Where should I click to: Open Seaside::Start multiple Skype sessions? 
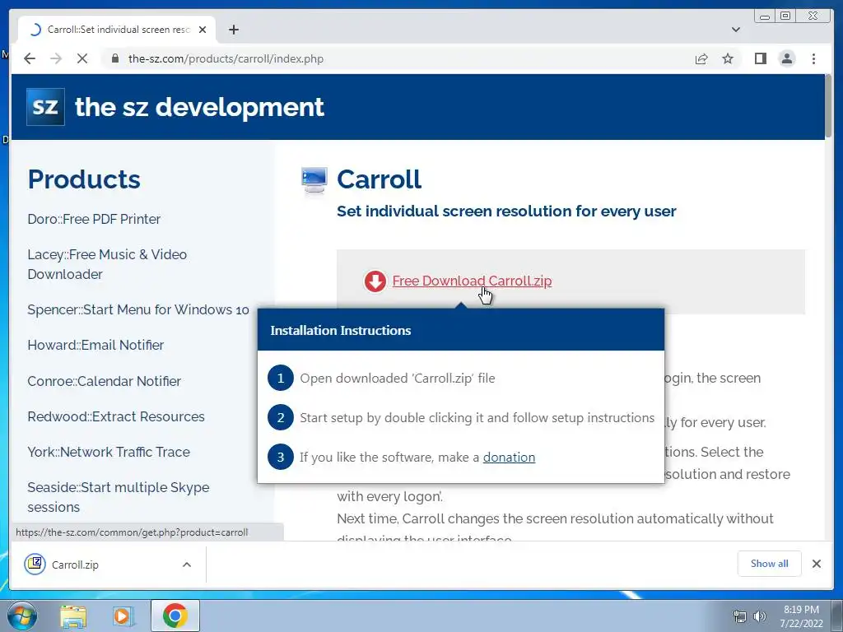(119, 497)
